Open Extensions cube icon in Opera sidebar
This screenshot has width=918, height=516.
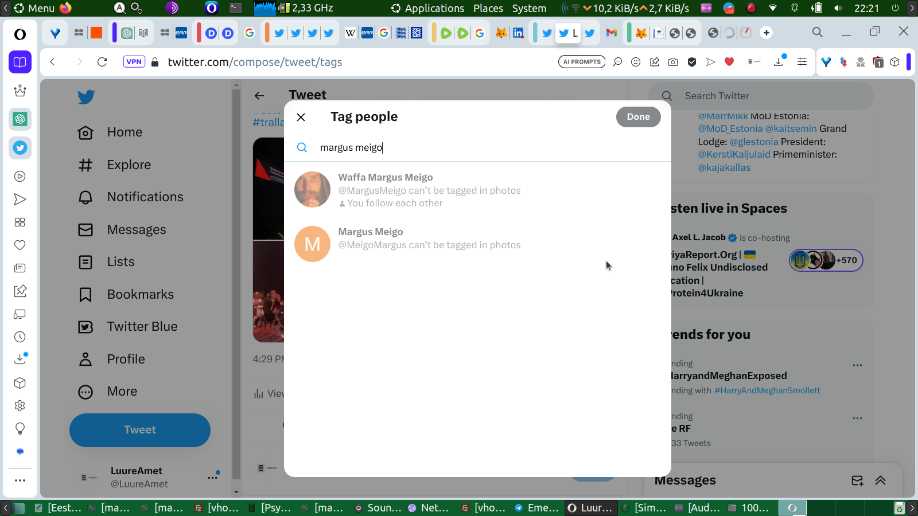pos(20,383)
